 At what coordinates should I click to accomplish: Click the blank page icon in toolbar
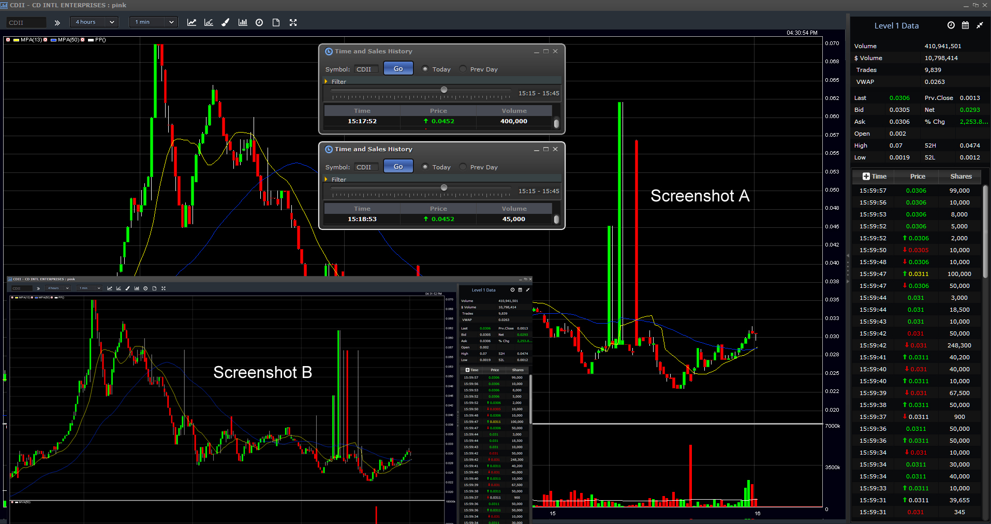[x=276, y=22]
